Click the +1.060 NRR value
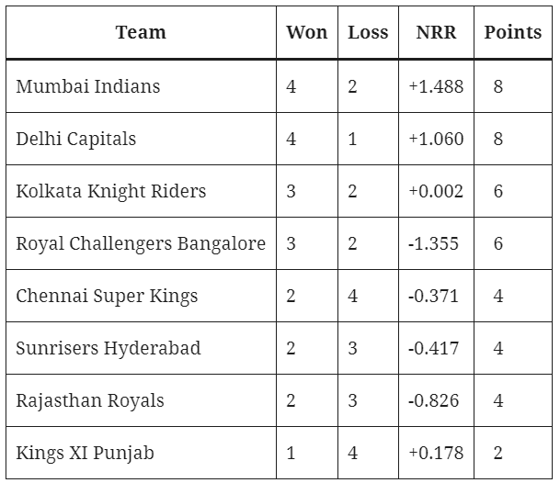This screenshot has height=483, width=560. 436,139
